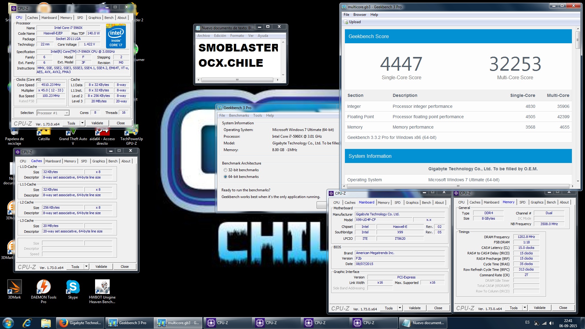Activate Nuevo document... Notepad taskbar item

point(423,323)
